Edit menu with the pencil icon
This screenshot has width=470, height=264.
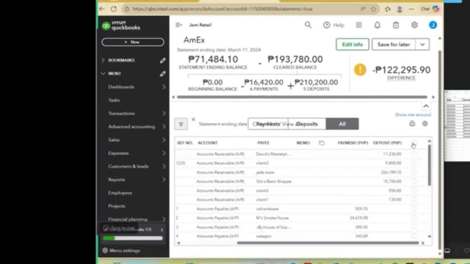(163, 74)
